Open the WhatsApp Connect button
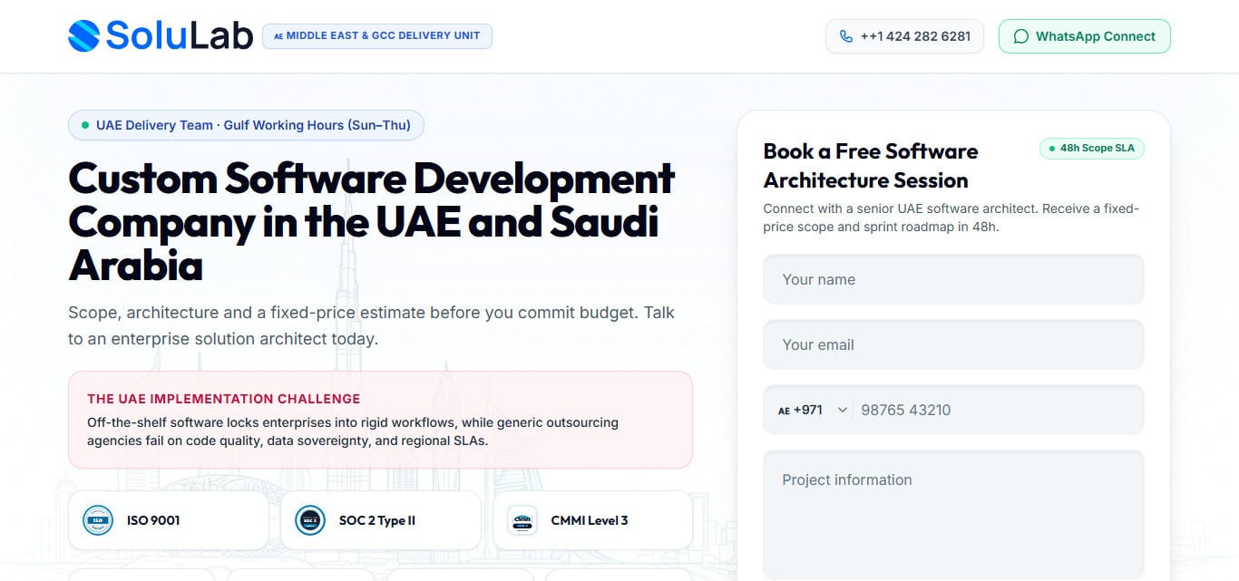 pyautogui.click(x=1085, y=36)
